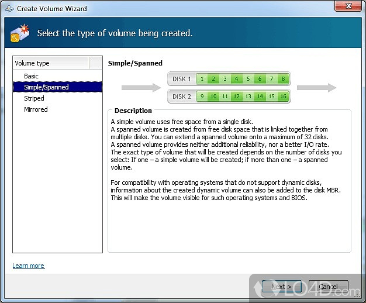366x303 pixels.
Task: Click the Simple/Spanned heading text
Action: (x=135, y=63)
